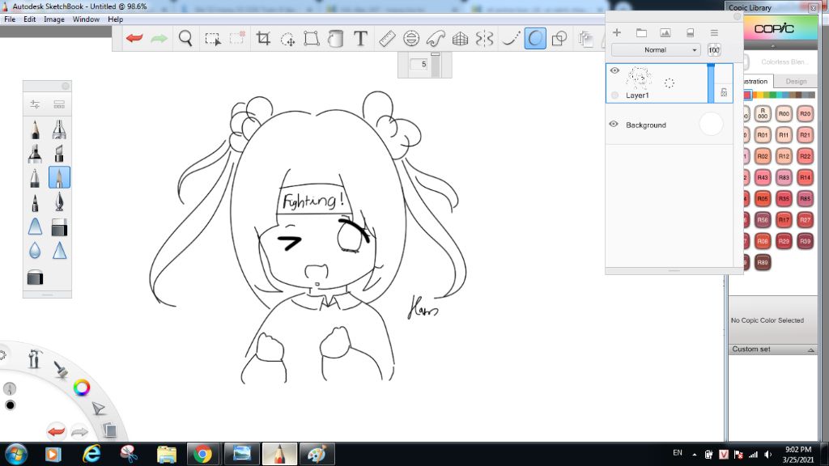Click the Layer1 blue opacity bar
The width and height of the screenshot is (829, 466).
[711, 83]
